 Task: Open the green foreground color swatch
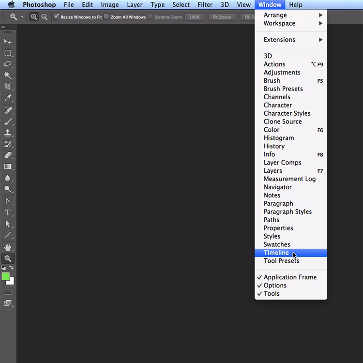click(x=5, y=276)
